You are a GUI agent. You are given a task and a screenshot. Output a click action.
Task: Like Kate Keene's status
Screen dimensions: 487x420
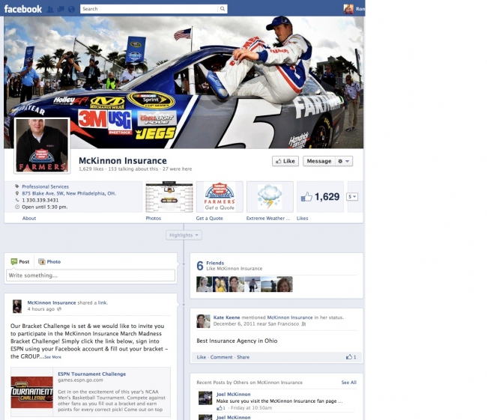click(202, 357)
